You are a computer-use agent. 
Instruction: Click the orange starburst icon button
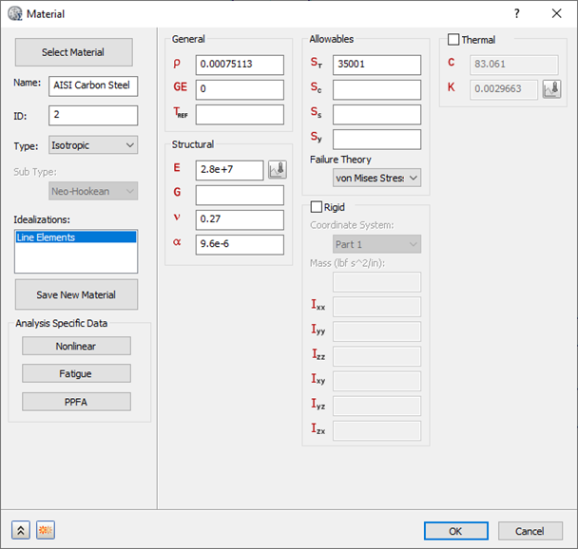(44, 530)
